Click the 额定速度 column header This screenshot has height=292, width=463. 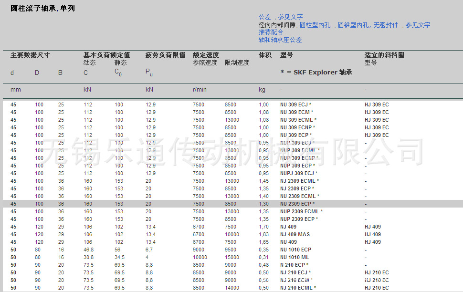pyautogui.click(x=206, y=55)
